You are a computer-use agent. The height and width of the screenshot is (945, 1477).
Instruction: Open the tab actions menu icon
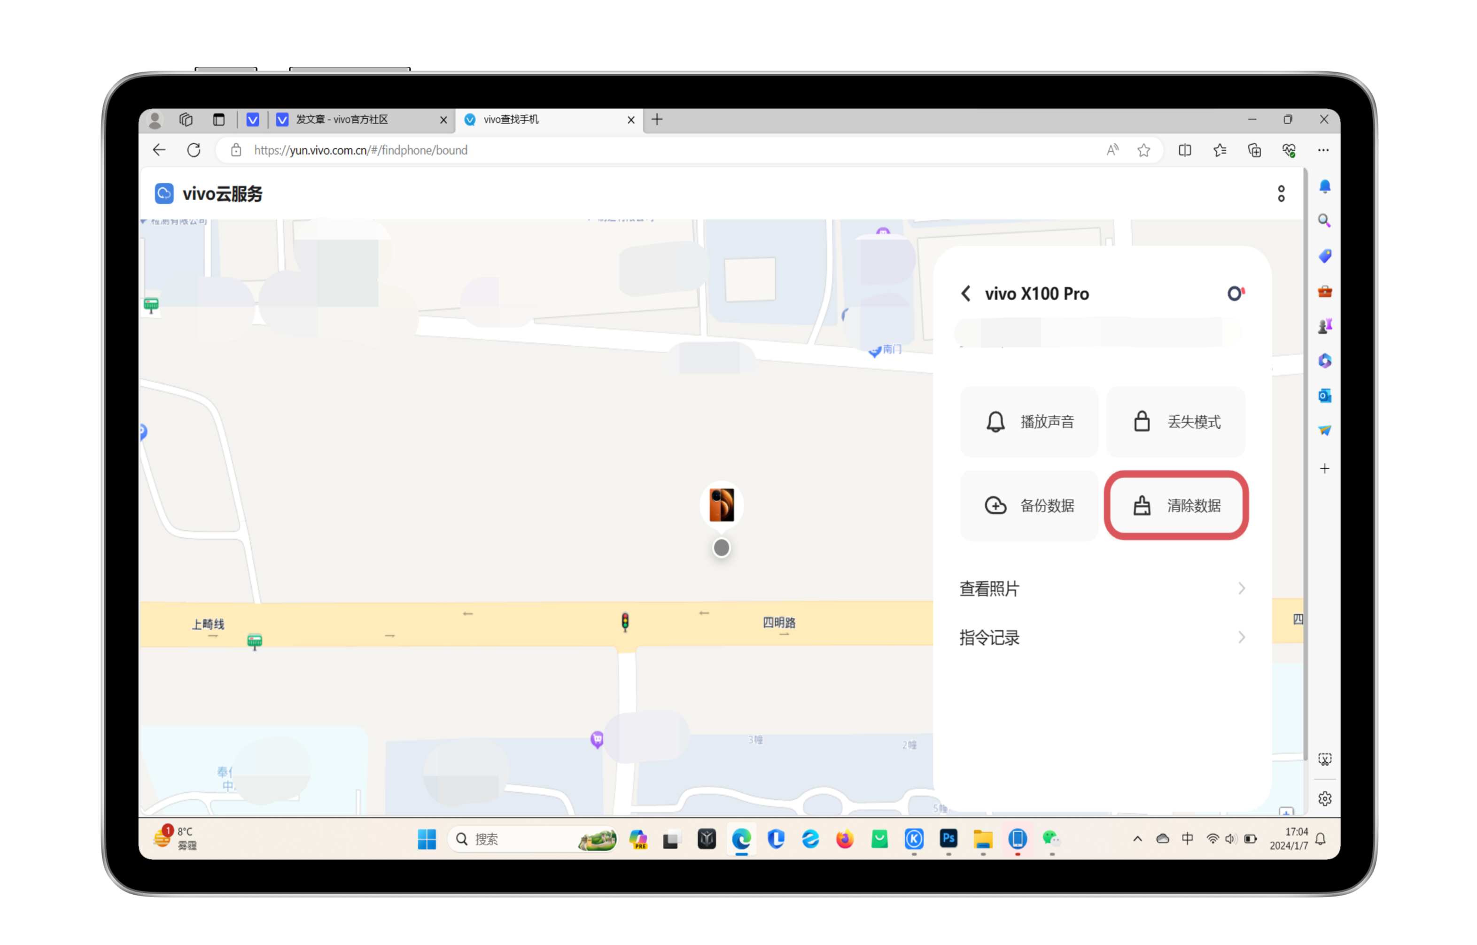click(x=219, y=119)
